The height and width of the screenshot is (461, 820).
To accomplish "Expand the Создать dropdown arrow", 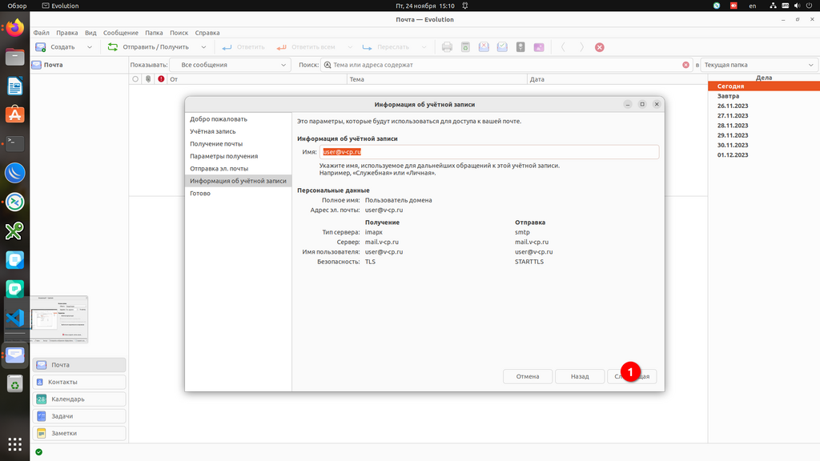I will click(x=90, y=47).
